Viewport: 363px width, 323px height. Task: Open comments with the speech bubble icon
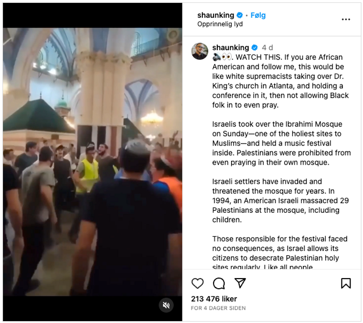(219, 283)
